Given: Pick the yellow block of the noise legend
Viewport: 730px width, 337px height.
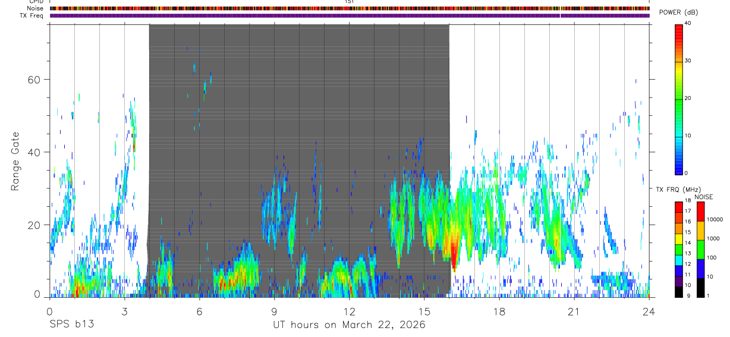Looking at the screenshot, I should 700,231.
